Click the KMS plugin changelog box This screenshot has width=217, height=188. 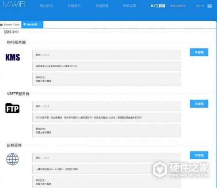(107, 79)
